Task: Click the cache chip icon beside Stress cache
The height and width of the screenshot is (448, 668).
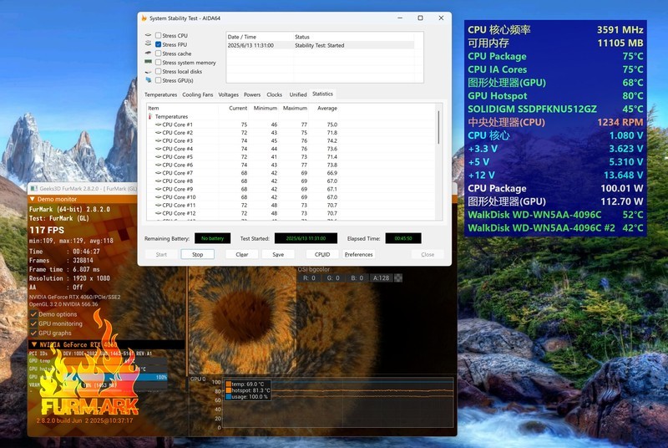Action: 148,53
